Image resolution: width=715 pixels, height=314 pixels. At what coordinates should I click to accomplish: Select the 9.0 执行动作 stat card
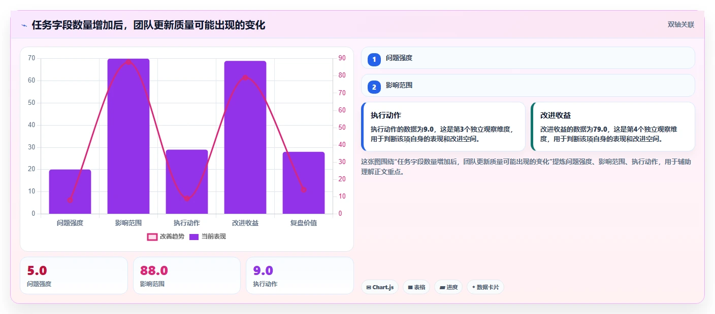point(300,276)
